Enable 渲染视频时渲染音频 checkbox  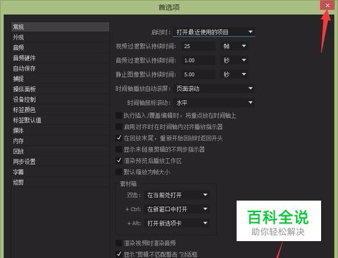(x=118, y=243)
